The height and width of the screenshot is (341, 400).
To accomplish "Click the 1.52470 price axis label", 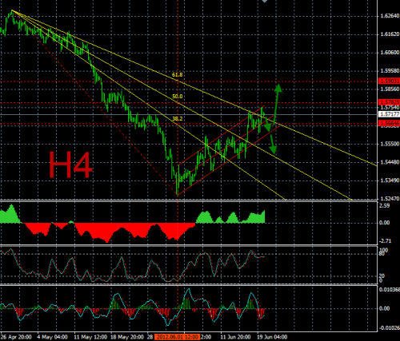I will point(390,199).
